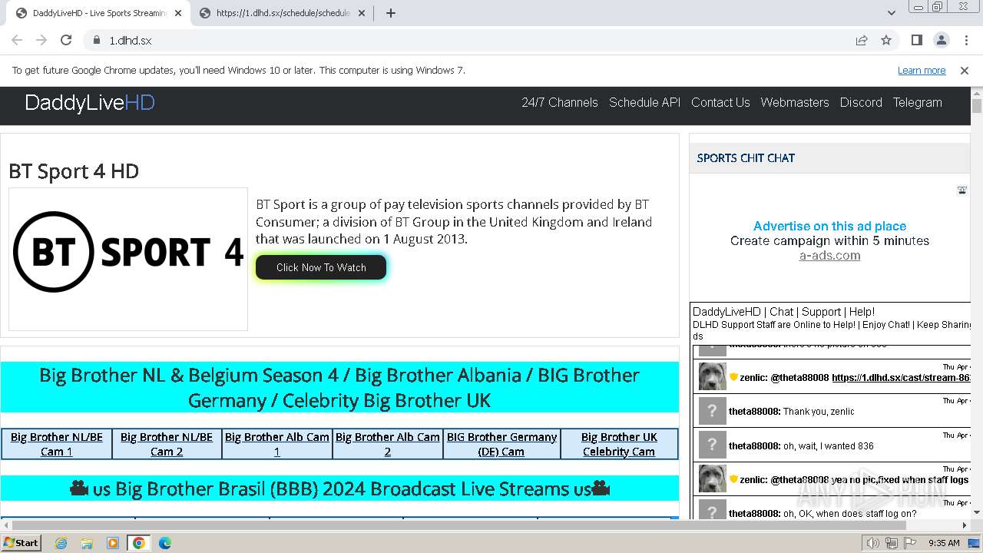Dismiss the Chrome update notification bar
This screenshot has width=983, height=553.
[965, 71]
